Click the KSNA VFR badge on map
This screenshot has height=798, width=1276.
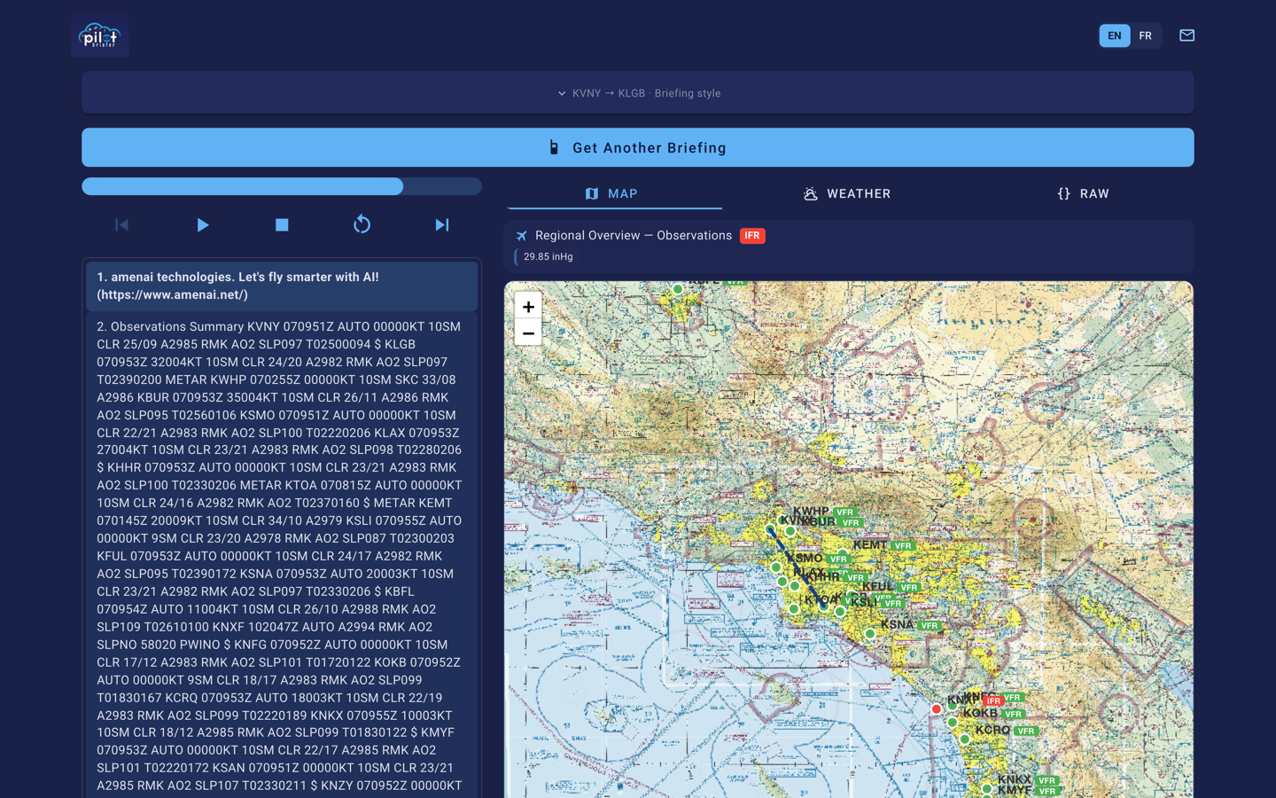[x=929, y=626]
